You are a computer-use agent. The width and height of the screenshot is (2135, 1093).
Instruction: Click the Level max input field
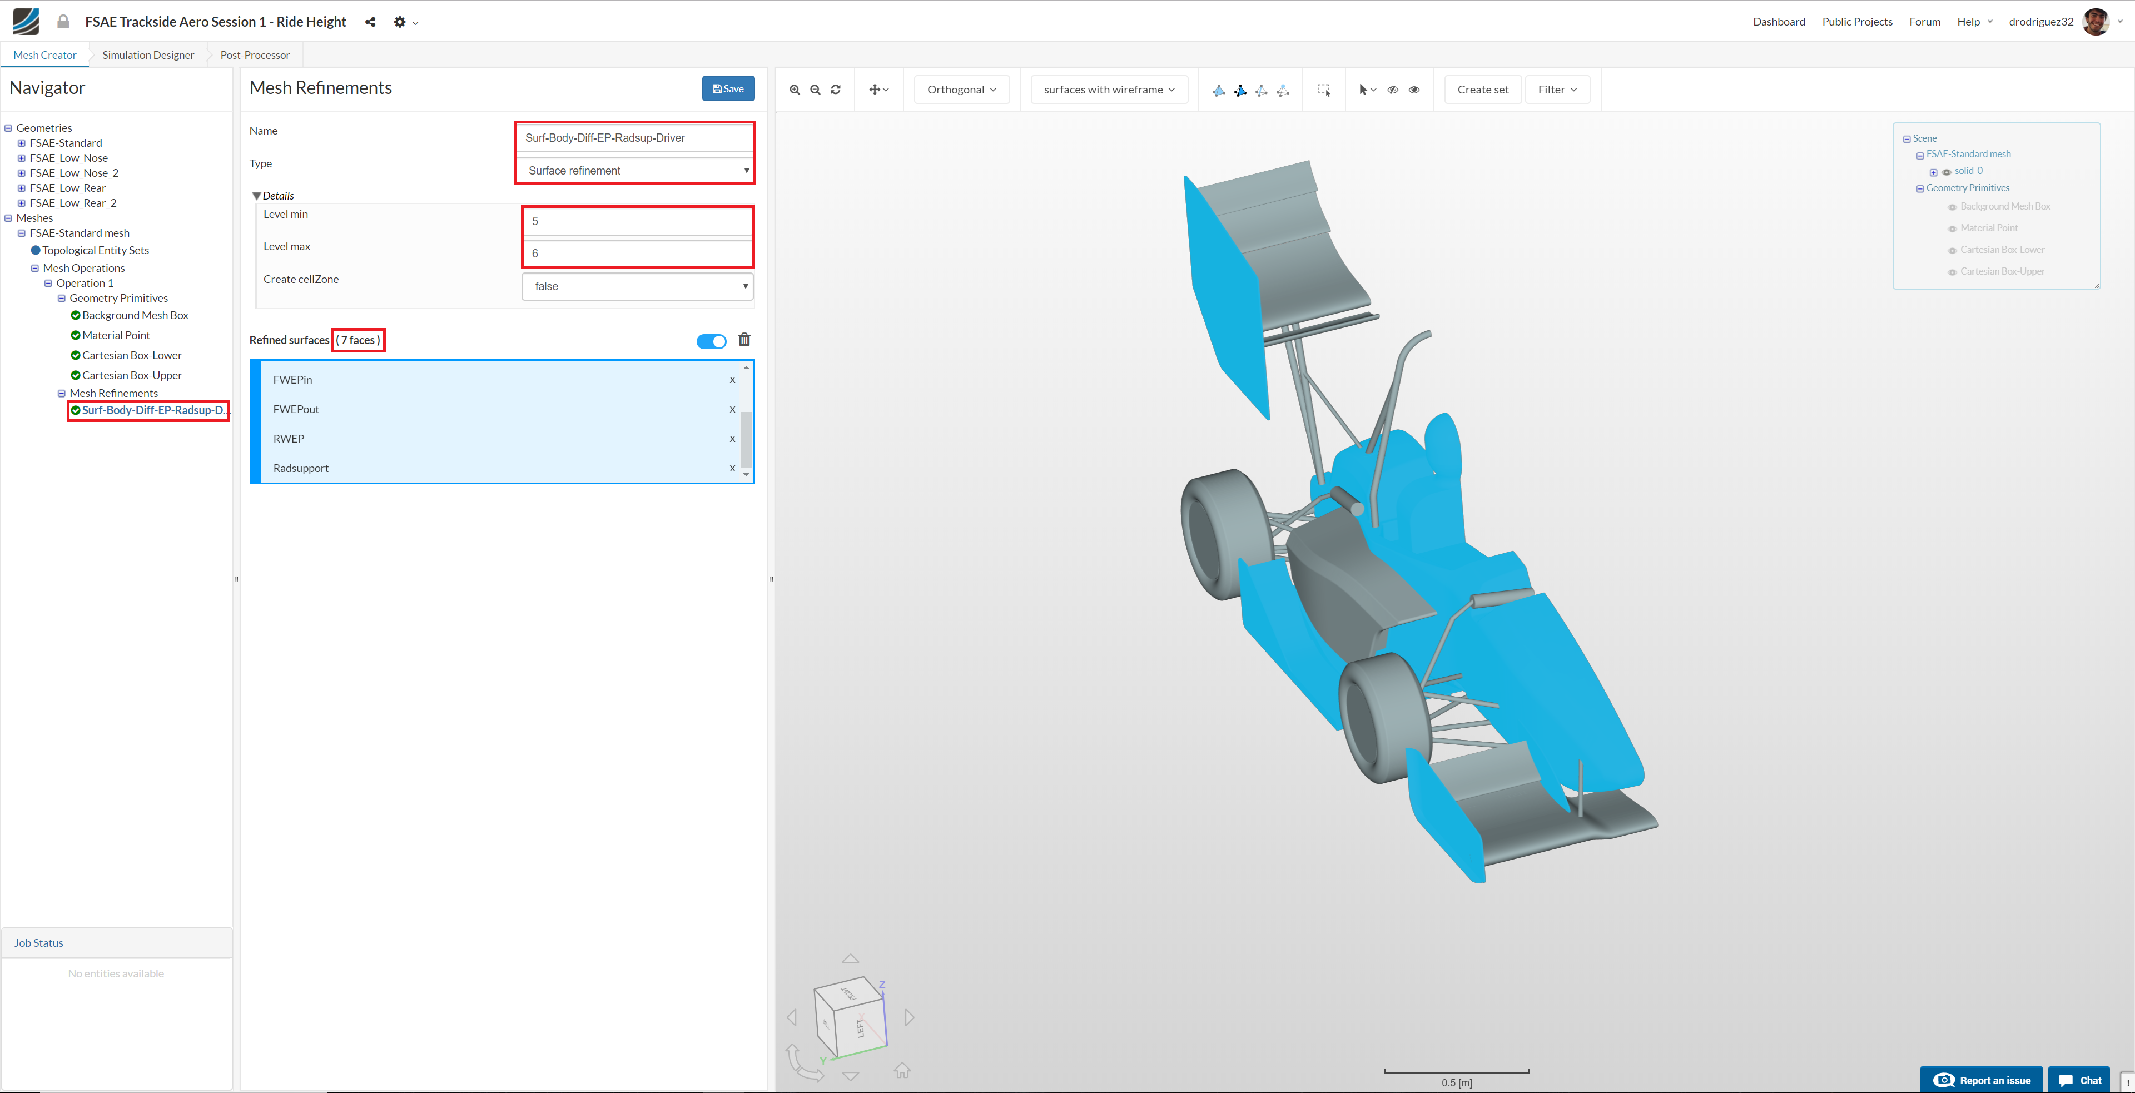point(637,254)
